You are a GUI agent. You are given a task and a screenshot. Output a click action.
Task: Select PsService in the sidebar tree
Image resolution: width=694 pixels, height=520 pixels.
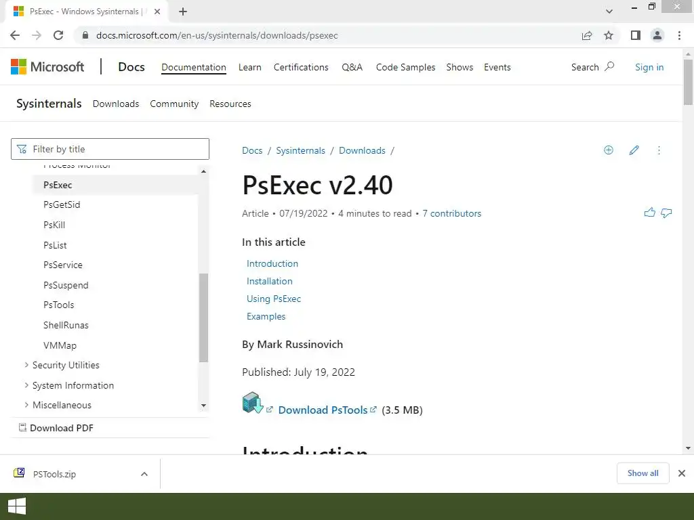click(x=63, y=265)
